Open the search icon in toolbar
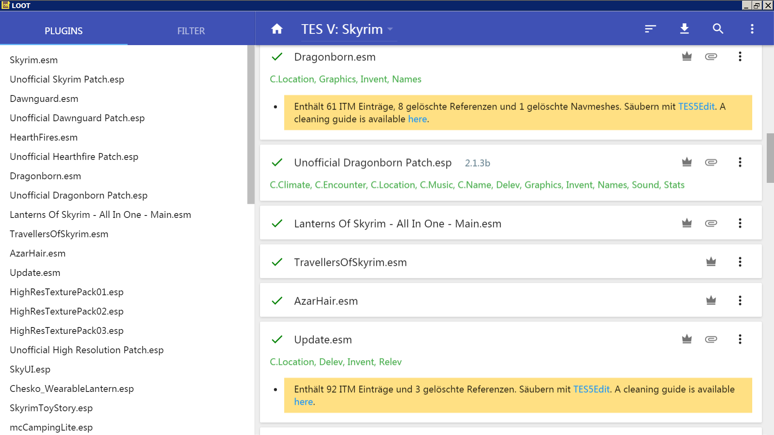Viewport: 774px width, 435px height. (718, 29)
